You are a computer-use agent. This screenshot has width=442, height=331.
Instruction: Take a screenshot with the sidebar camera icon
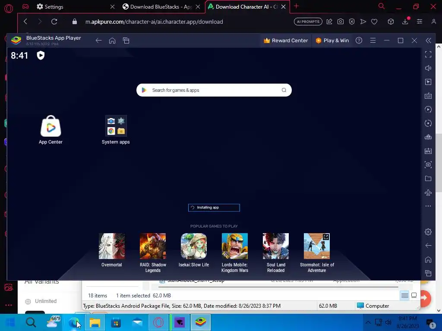[x=428, y=165]
